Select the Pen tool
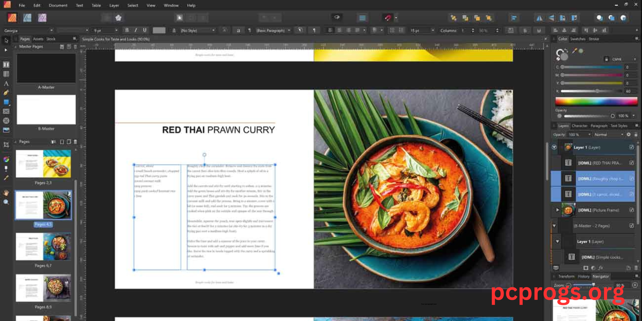Screen dimensions: 642x321 (6, 93)
